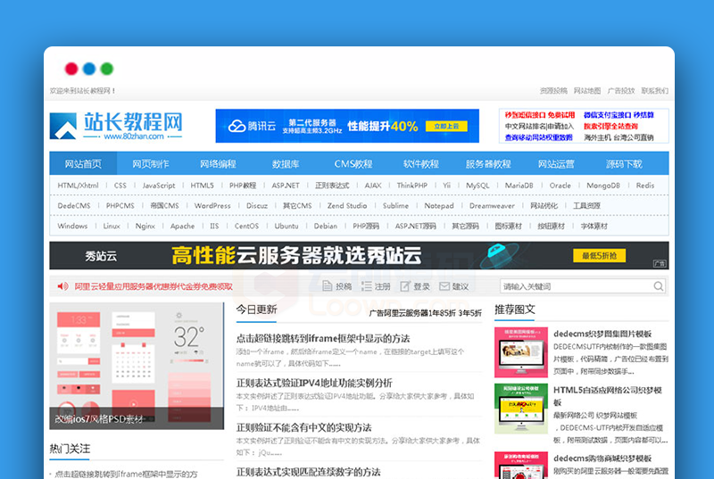The image size is (714, 479).
Task: Open the Redis subcategory link
Action: coord(644,186)
